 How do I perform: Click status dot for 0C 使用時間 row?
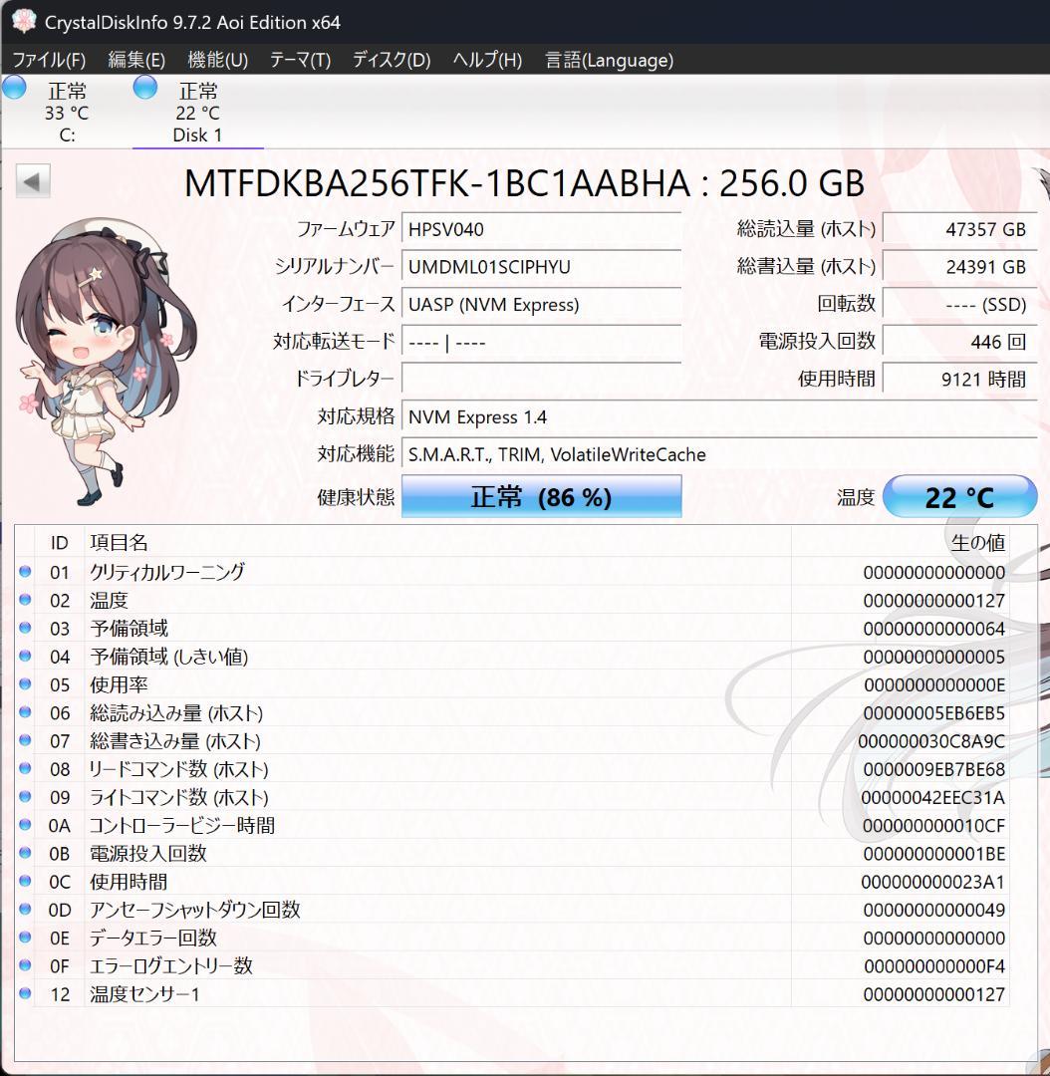click(x=25, y=881)
